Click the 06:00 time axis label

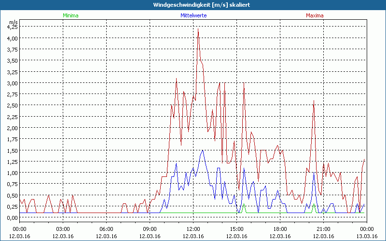click(107, 228)
